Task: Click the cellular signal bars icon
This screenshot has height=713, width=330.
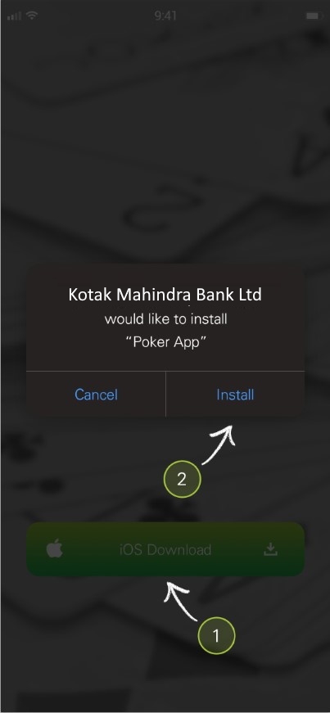Action: (x=15, y=16)
